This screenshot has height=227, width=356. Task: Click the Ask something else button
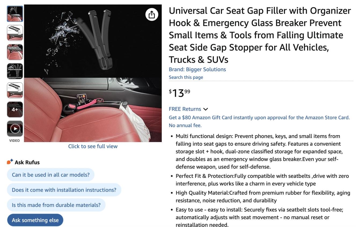coord(35,220)
